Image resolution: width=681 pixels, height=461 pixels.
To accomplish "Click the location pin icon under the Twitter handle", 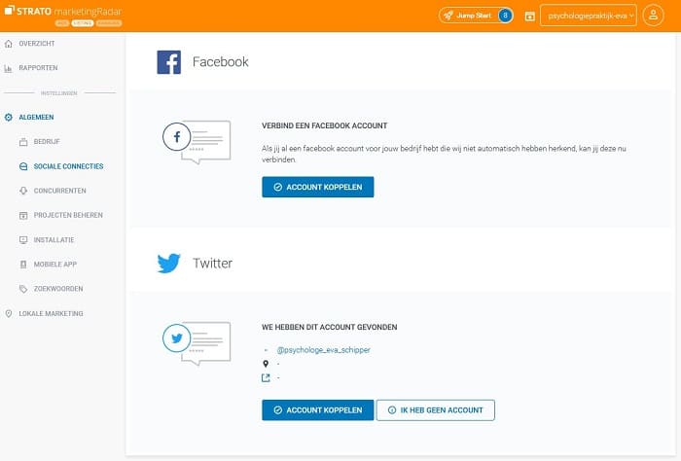I will [266, 364].
